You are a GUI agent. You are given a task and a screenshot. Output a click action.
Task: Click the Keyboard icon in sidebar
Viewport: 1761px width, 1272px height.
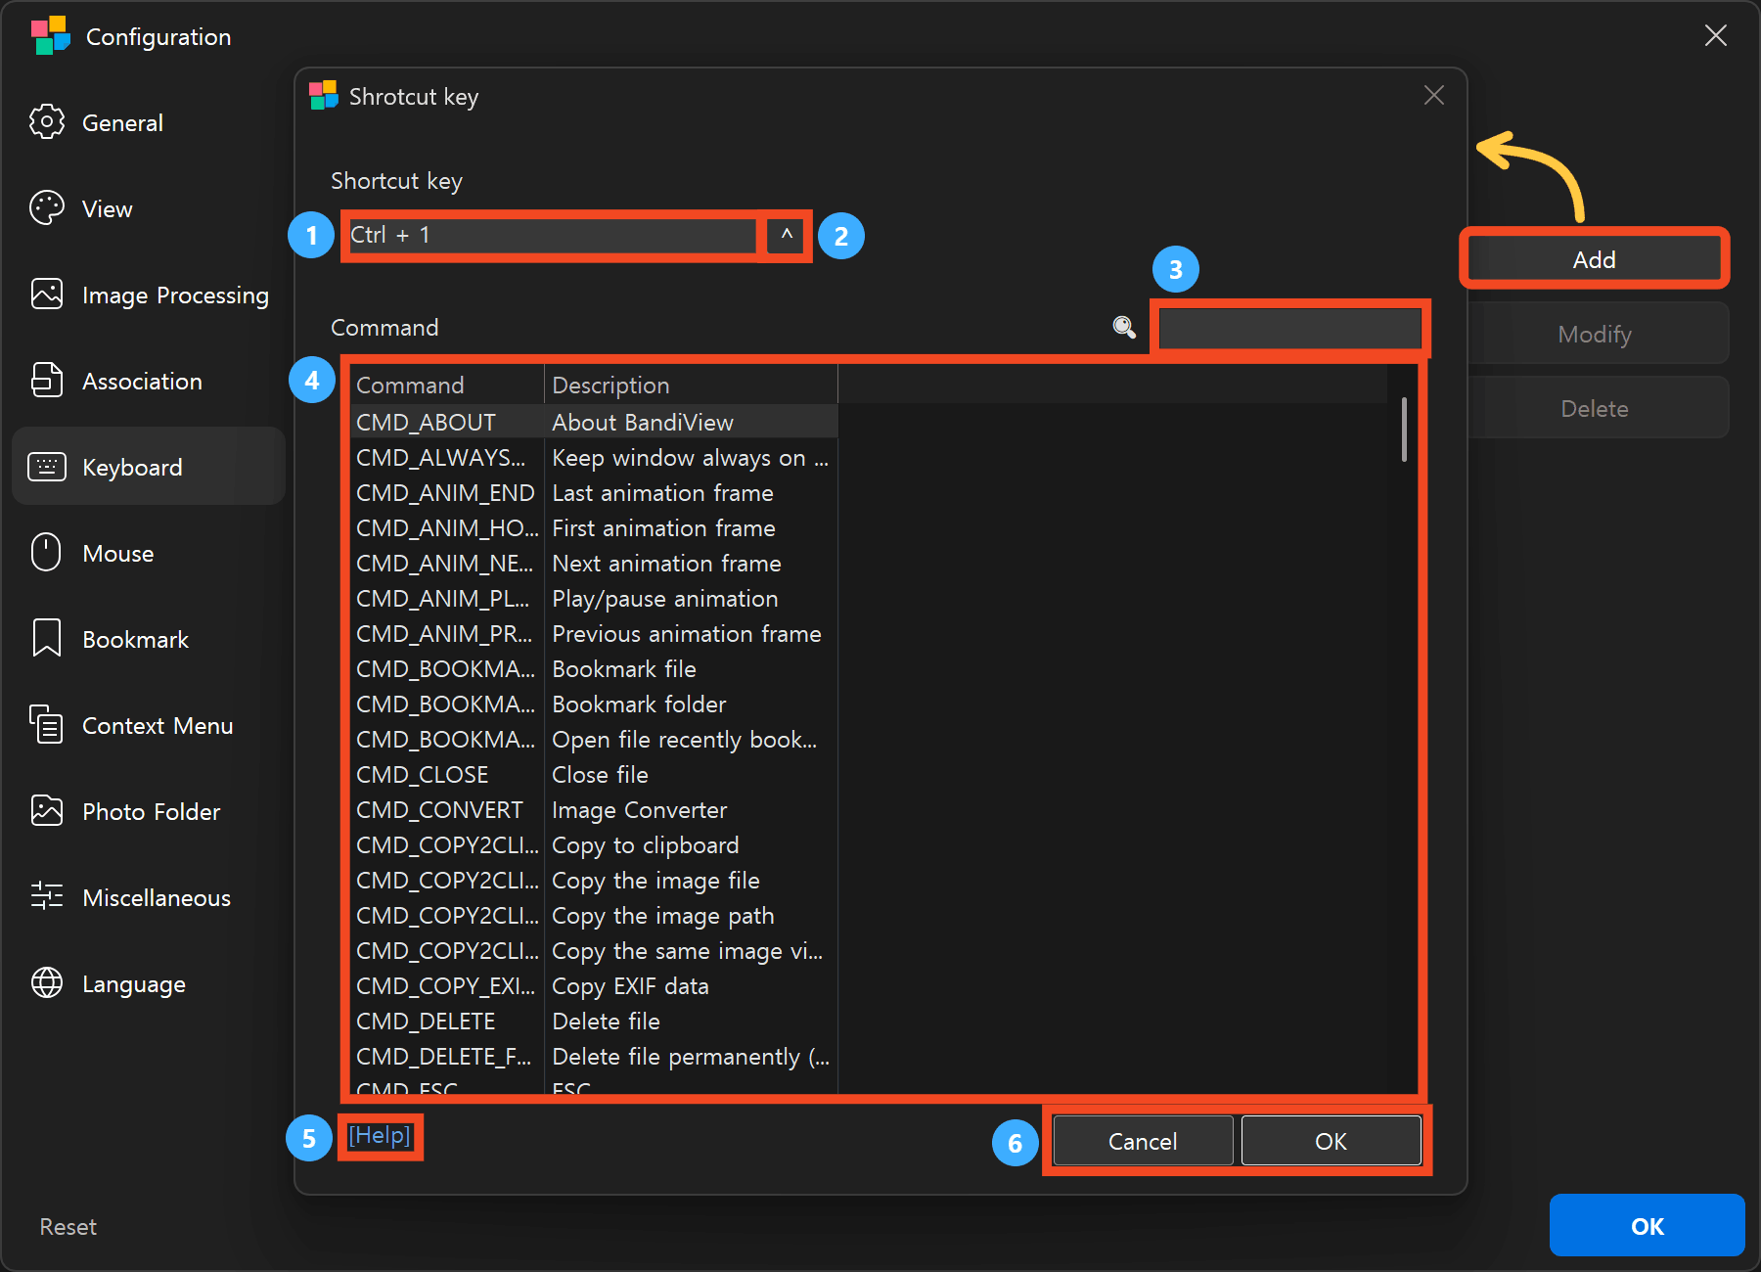[47, 467]
